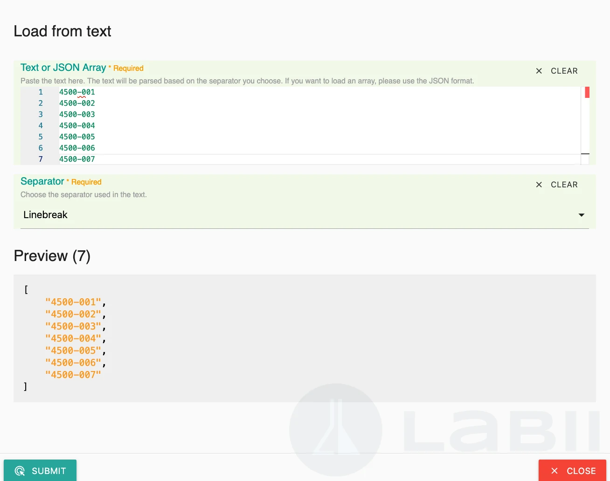Open the Separator dropdown showing Linebreak
This screenshot has height=481, width=610.
pos(303,215)
